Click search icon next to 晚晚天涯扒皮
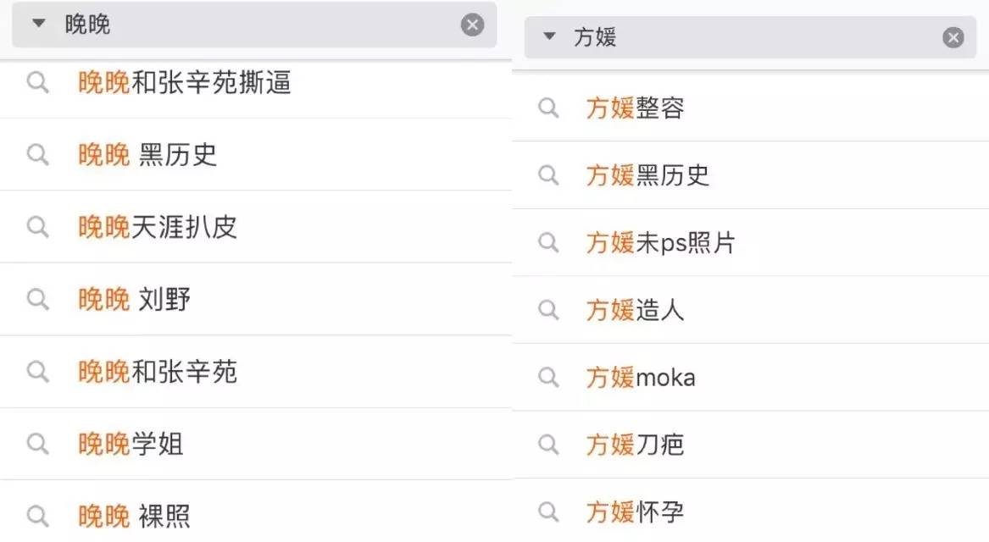The width and height of the screenshot is (989, 542). [x=37, y=227]
